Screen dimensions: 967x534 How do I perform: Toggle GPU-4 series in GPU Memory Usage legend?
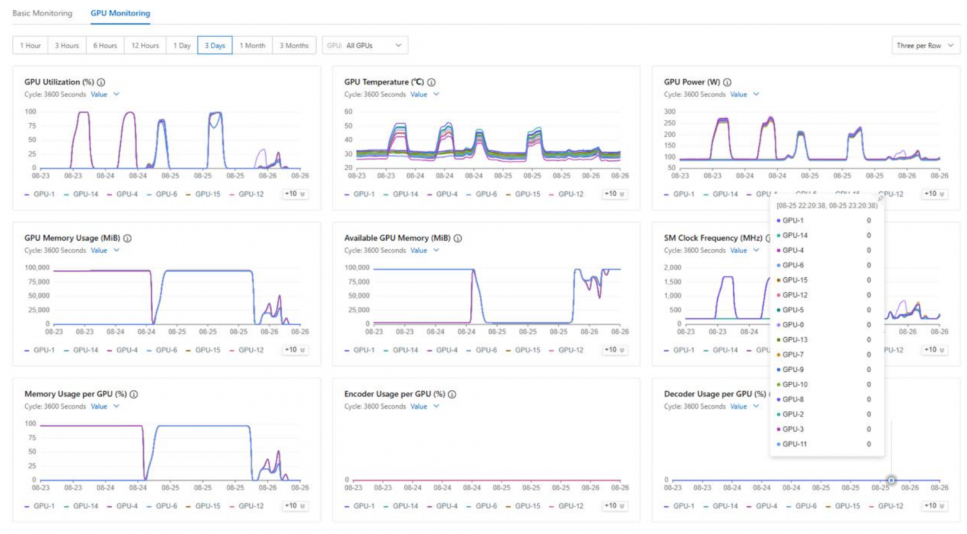click(122, 350)
